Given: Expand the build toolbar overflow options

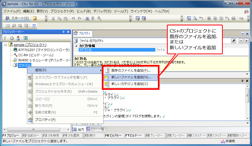Looking at the screenshot, I should [182, 18].
